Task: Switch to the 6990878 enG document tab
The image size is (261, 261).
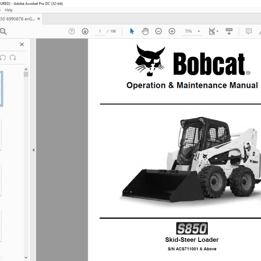Action: pos(17,19)
